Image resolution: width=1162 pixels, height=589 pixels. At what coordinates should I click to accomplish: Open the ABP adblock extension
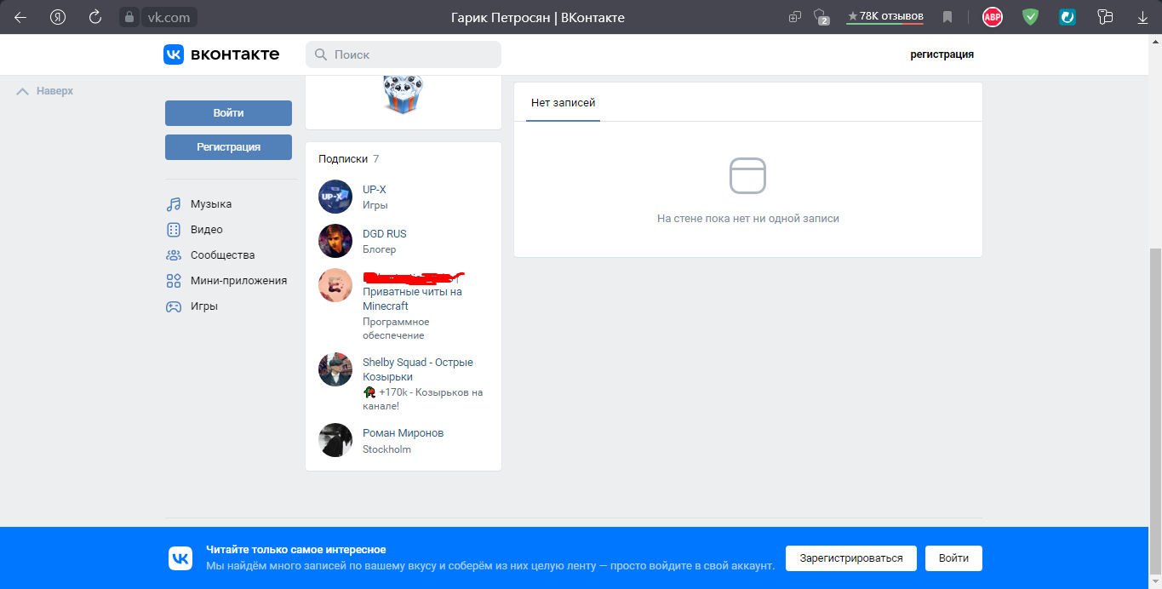(992, 17)
